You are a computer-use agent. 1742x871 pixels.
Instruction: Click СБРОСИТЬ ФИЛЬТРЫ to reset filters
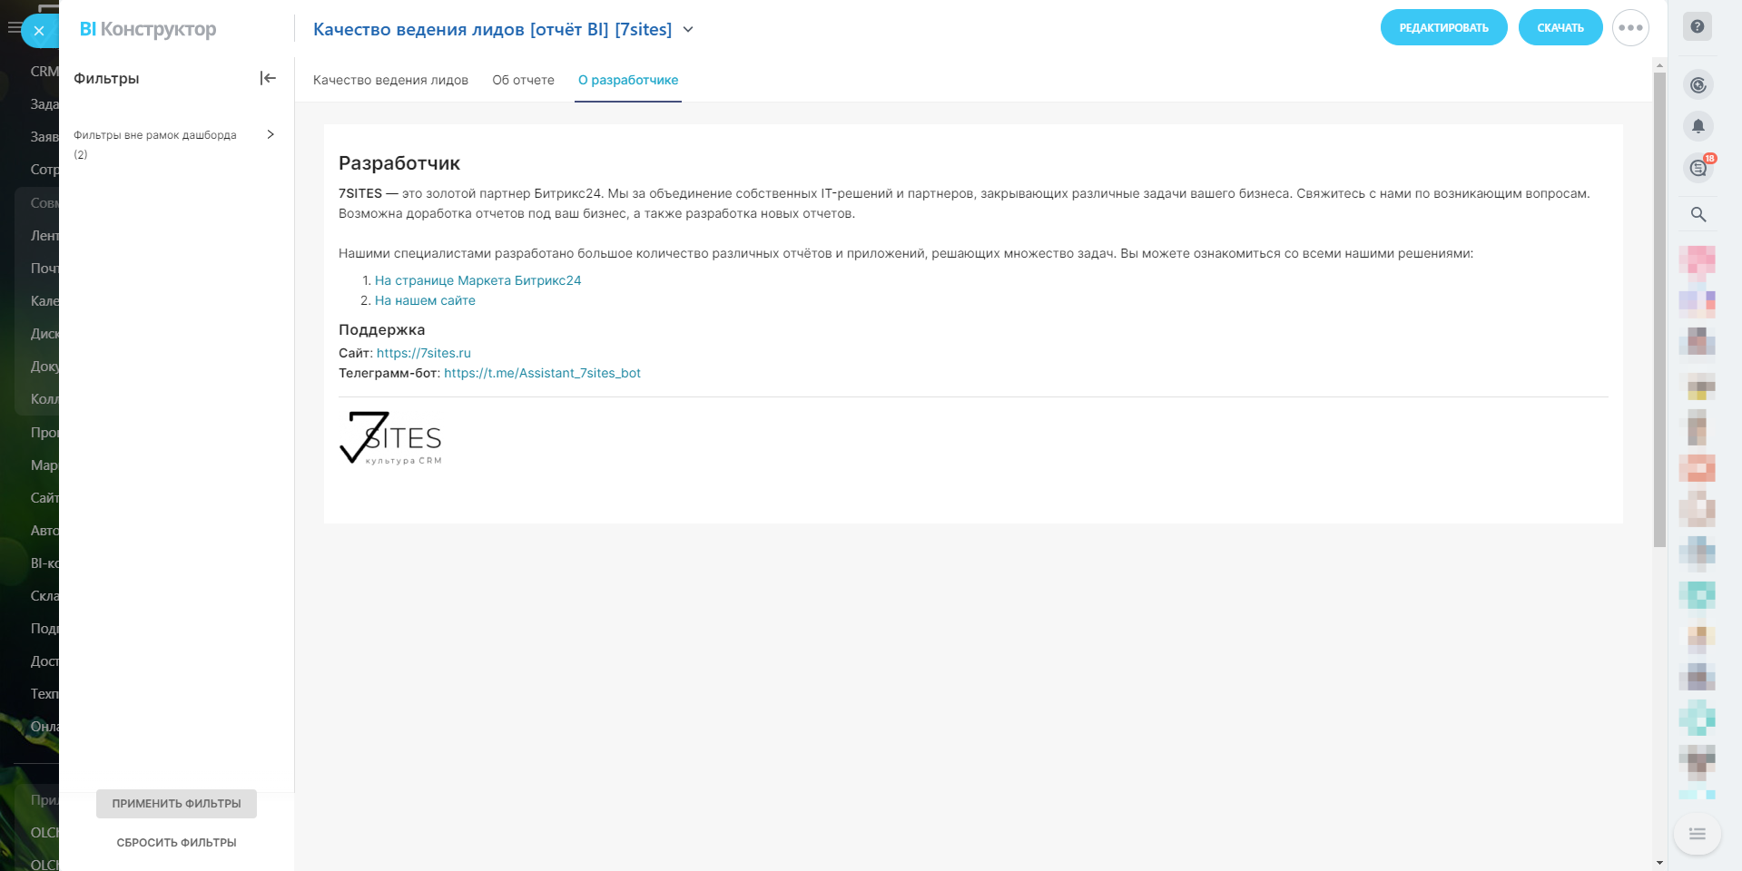[176, 843]
